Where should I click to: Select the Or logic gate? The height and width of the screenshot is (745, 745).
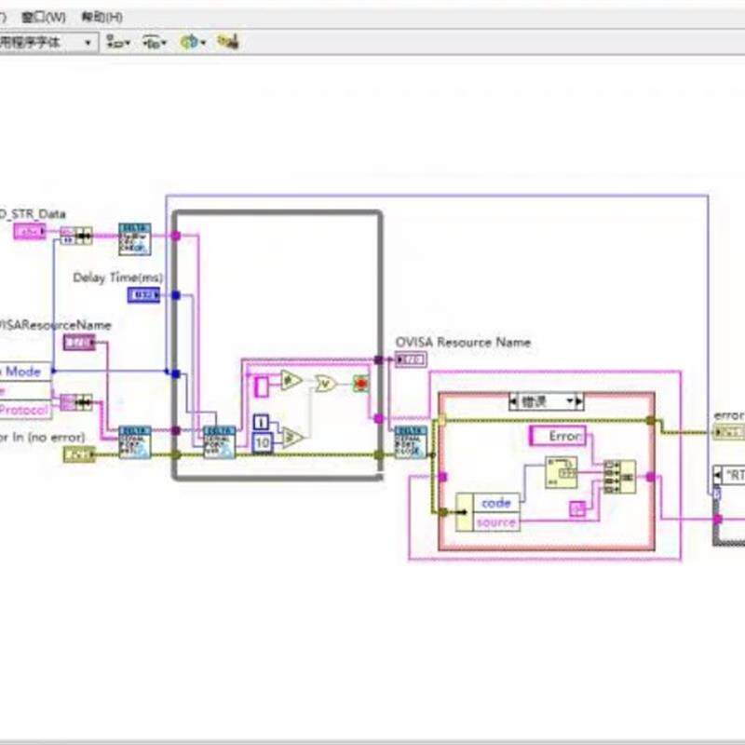coord(326,383)
